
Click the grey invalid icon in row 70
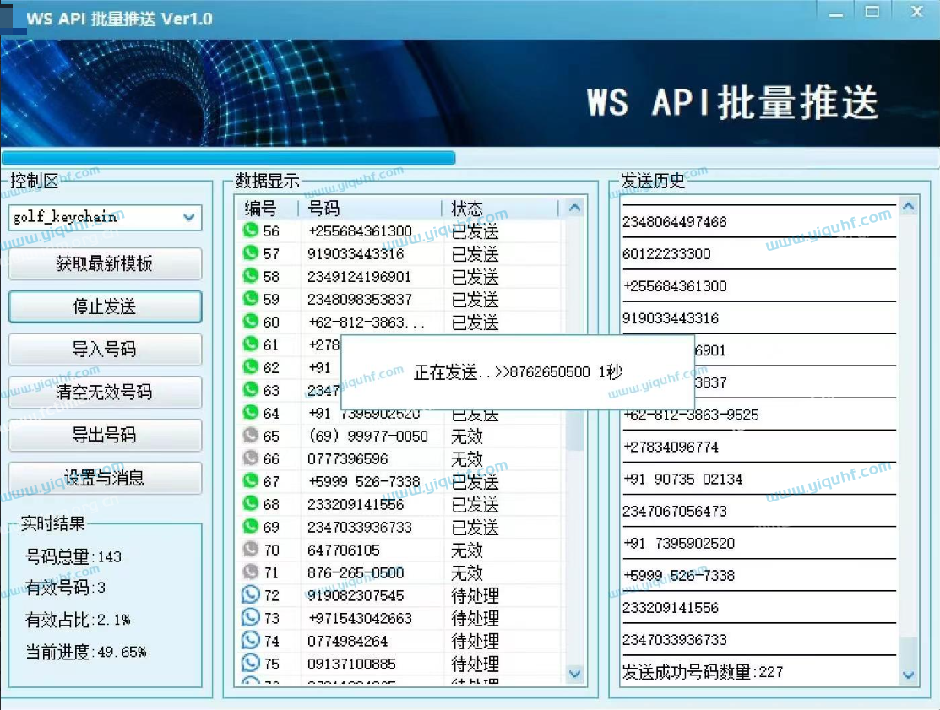tap(251, 549)
